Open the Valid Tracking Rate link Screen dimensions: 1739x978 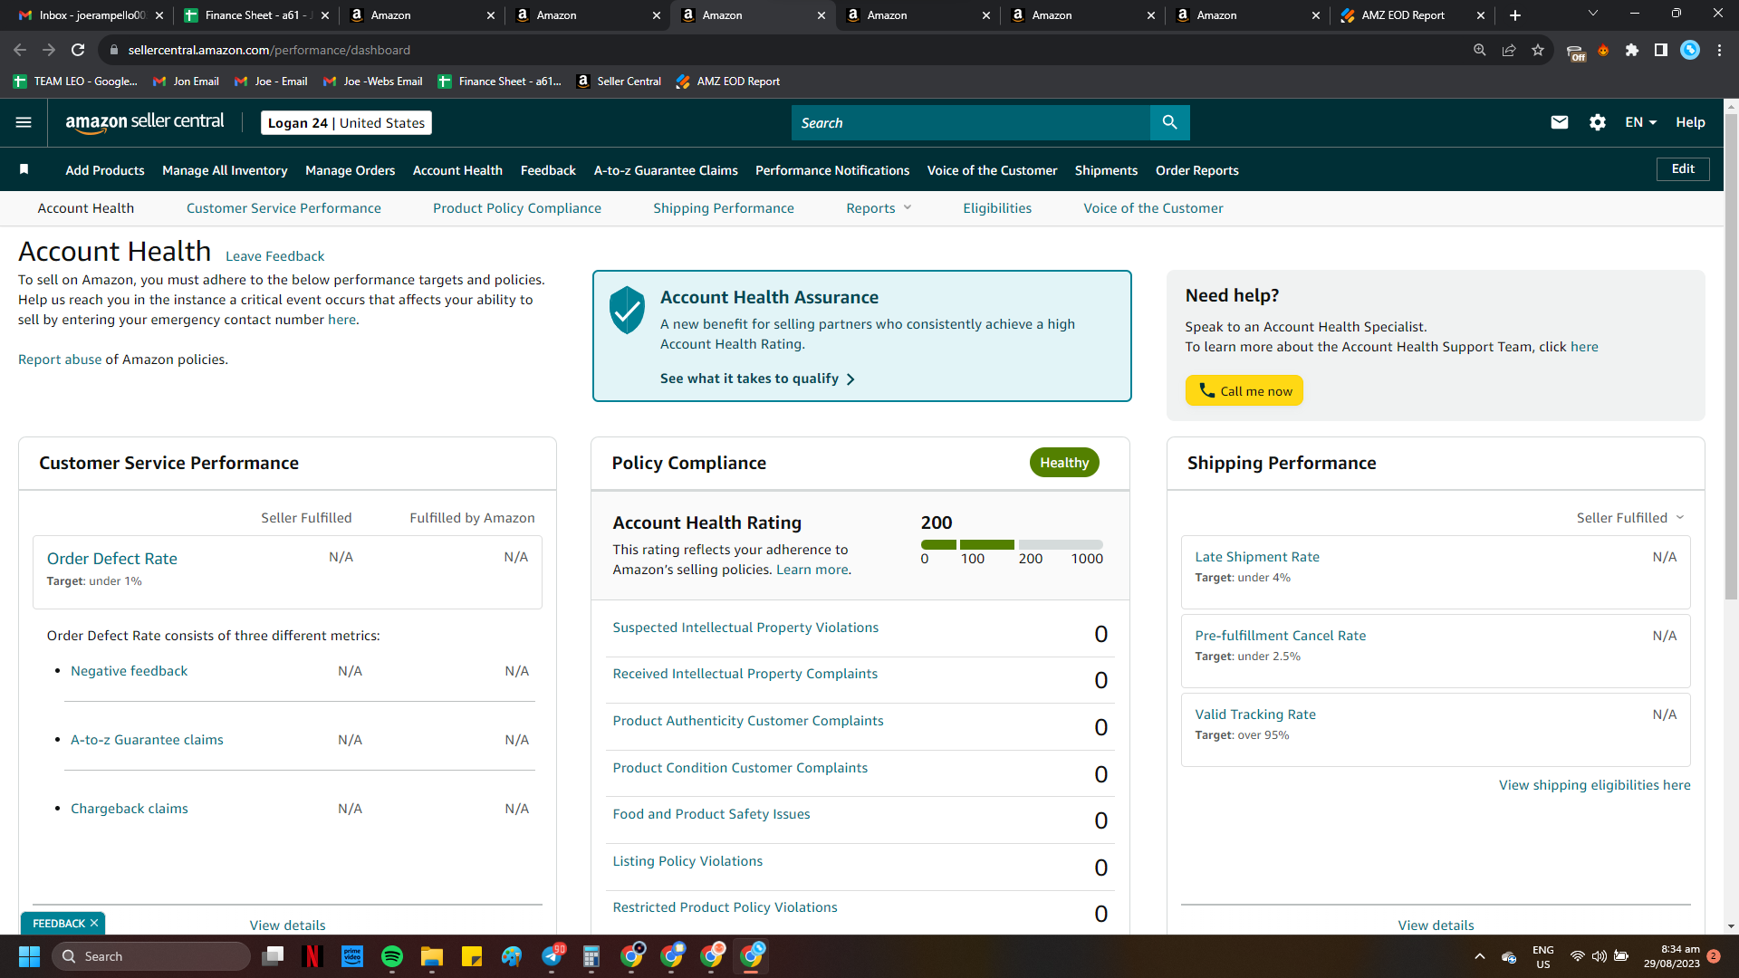(1255, 714)
